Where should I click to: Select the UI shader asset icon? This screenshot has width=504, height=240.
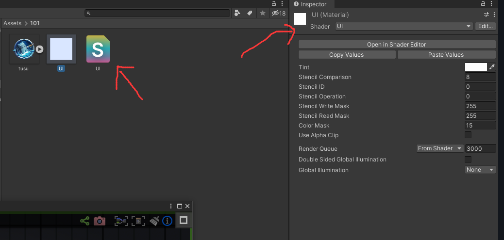pyautogui.click(x=98, y=49)
